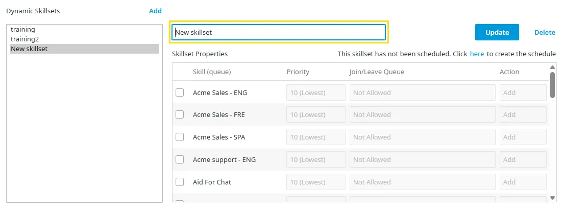Screen dimensions: 564x210
Task: Open Action dropdown for Acme Sales - SPA
Action: [x=523, y=137]
